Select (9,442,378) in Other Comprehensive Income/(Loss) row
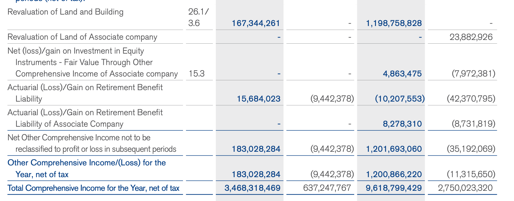 click(332, 174)
